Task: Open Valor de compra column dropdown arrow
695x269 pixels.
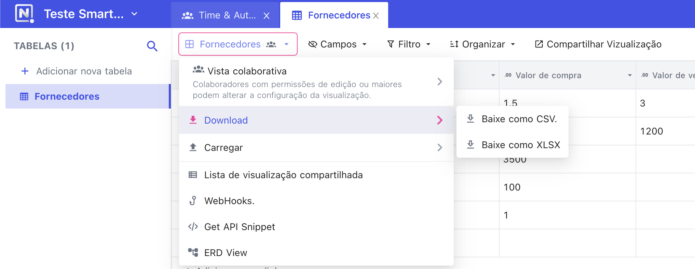Action: tap(629, 75)
